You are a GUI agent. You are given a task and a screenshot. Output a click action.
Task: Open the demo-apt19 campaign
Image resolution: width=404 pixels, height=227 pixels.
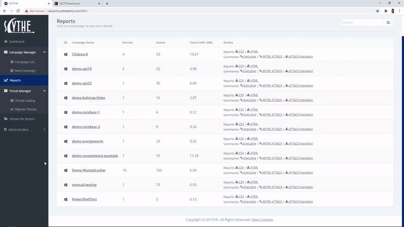click(82, 69)
